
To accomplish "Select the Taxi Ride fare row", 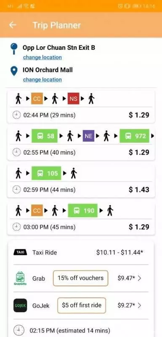I will point(81,252).
